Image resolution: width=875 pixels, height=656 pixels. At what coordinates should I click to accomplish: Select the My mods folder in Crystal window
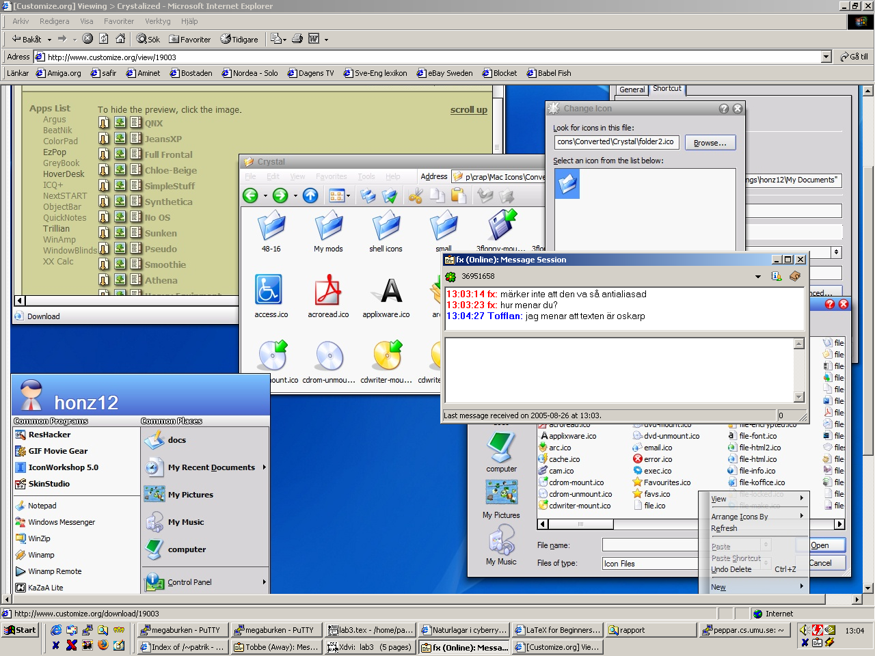(328, 231)
